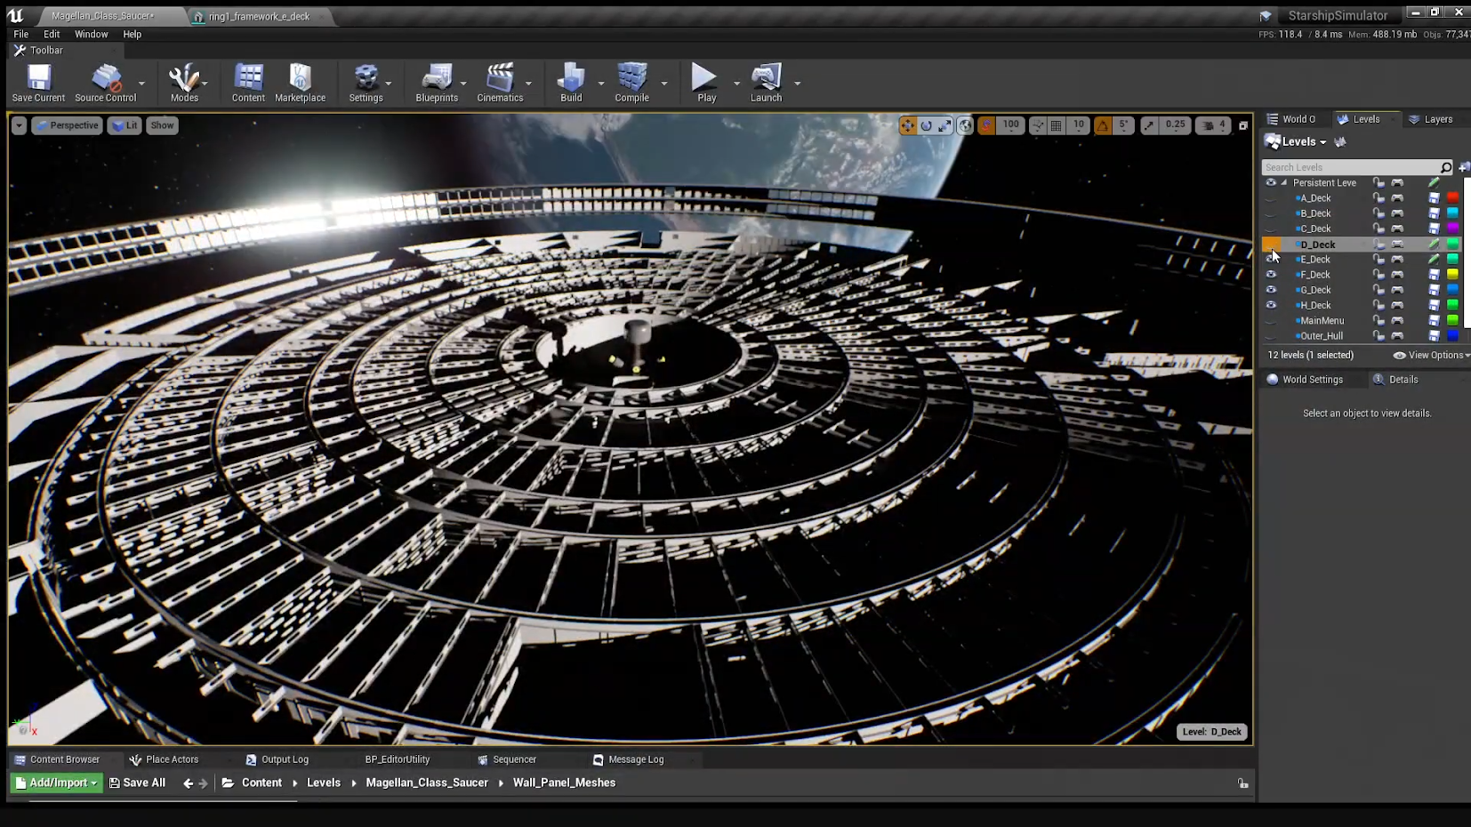Viewport: 1471px width, 827px height.
Task: Open the Perspective viewport type dropdown
Action: (x=67, y=125)
